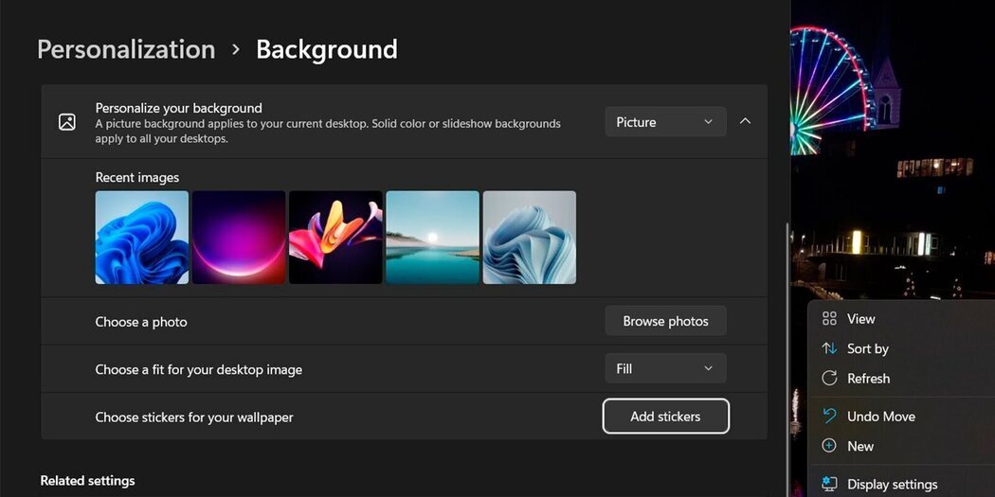
Task: Pick the teal lake sunrise wallpaper thumbnail
Action: point(432,238)
